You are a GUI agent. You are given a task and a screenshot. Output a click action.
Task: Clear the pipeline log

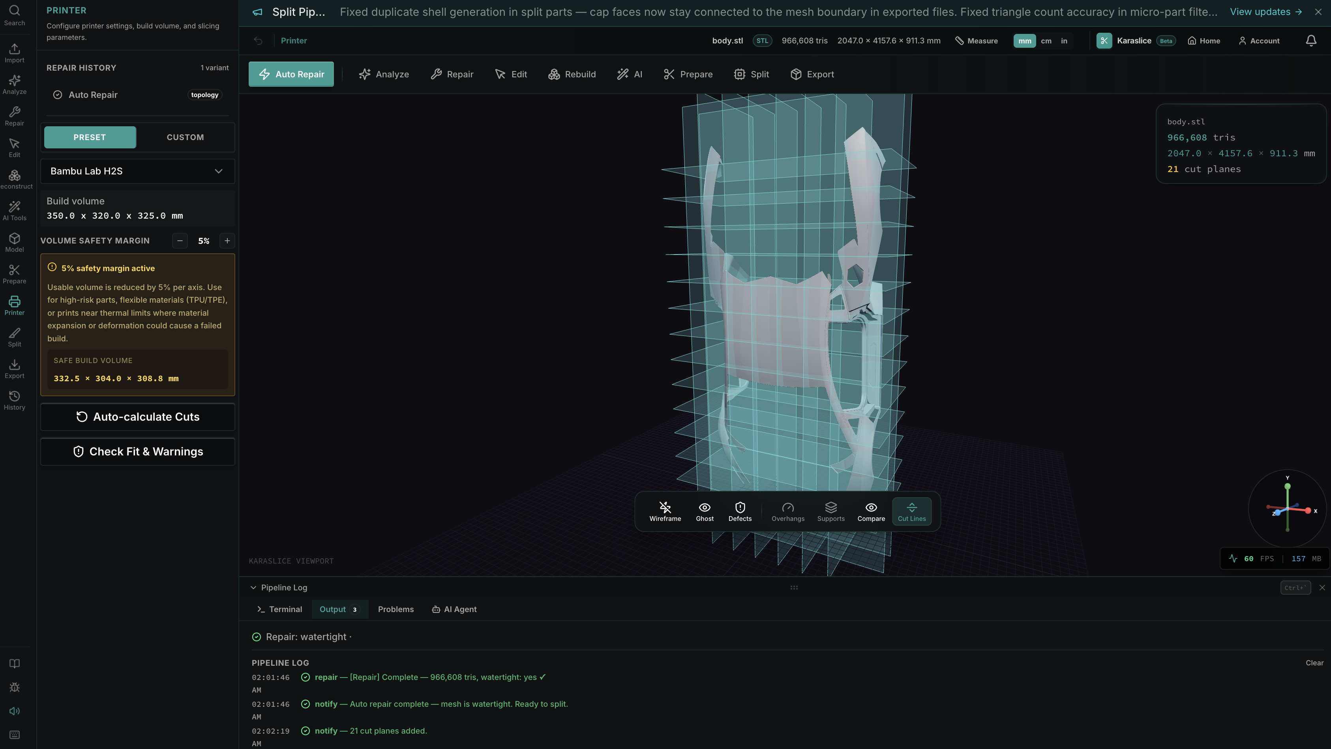pos(1314,663)
